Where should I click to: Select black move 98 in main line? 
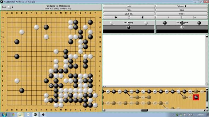(184, 92)
